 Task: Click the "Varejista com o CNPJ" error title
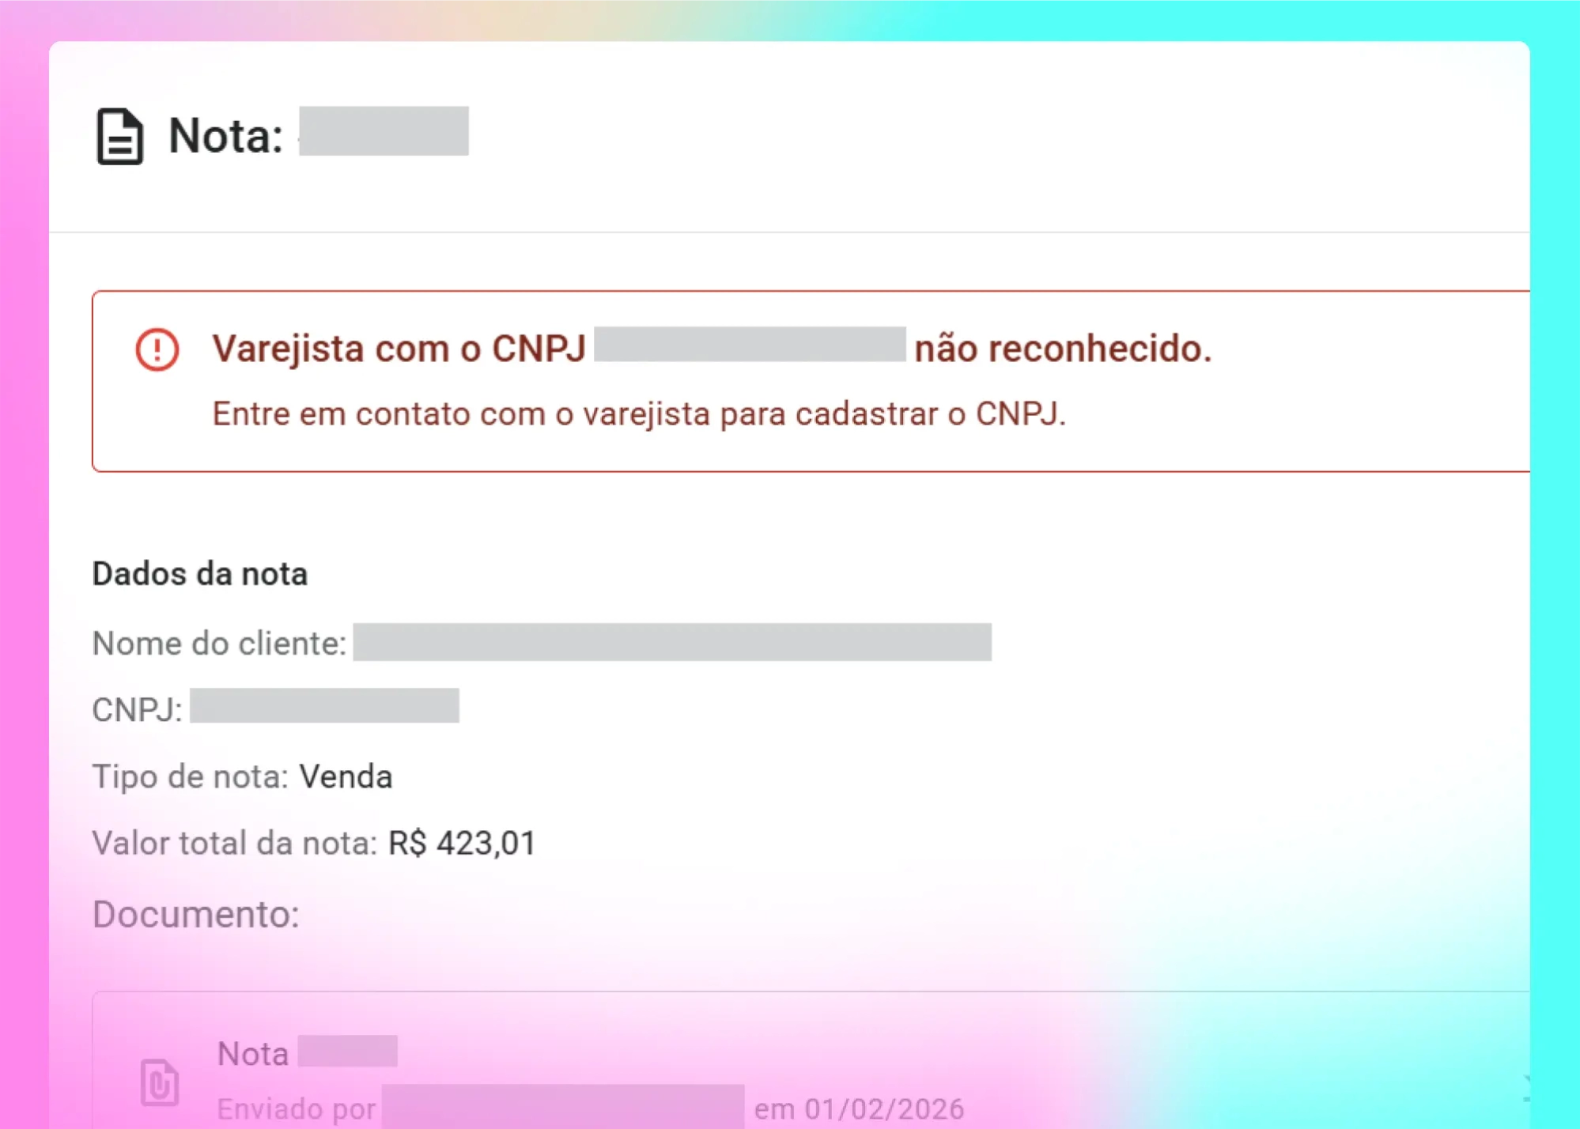[x=399, y=349]
